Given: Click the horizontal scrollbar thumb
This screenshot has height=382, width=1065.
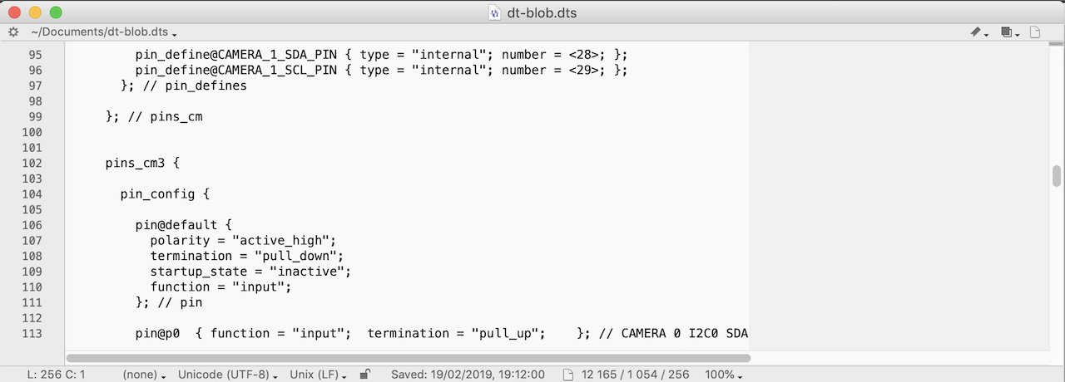Looking at the screenshot, I should (x=409, y=359).
